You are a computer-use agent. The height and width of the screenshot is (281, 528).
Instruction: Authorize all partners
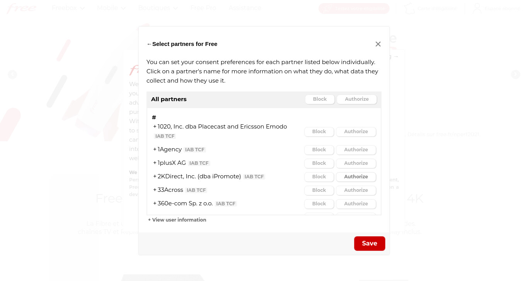click(x=357, y=99)
